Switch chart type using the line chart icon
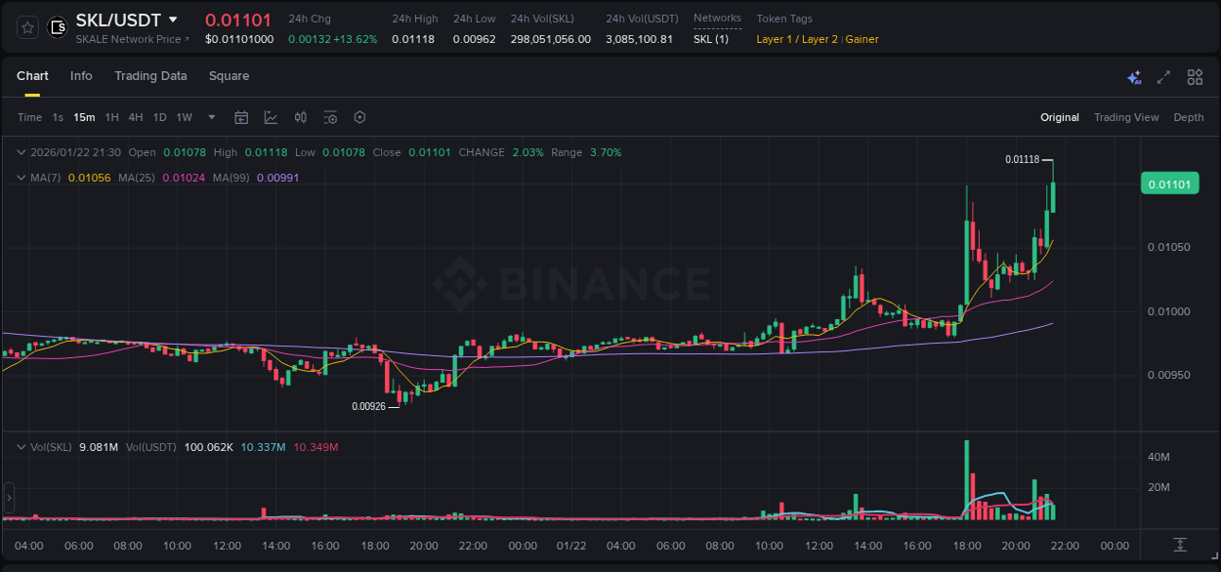Image resolution: width=1221 pixels, height=572 pixels. click(x=271, y=117)
